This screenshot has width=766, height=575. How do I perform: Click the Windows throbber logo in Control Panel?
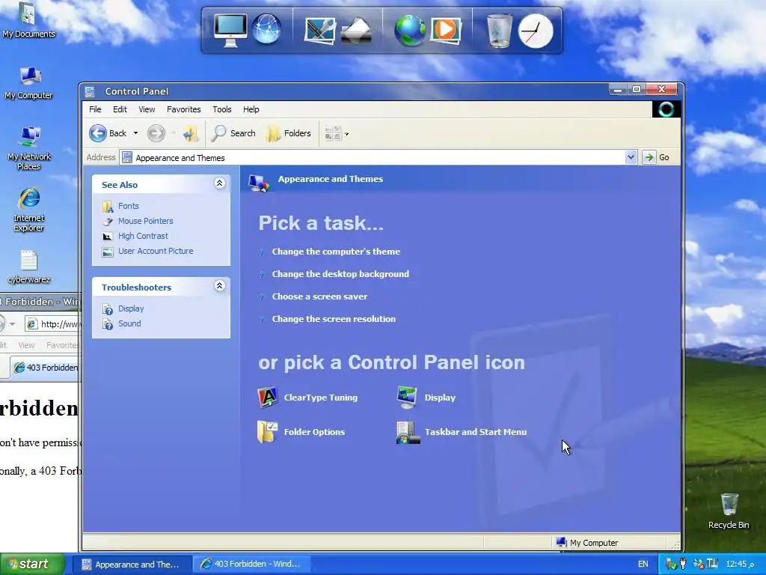[x=666, y=109]
